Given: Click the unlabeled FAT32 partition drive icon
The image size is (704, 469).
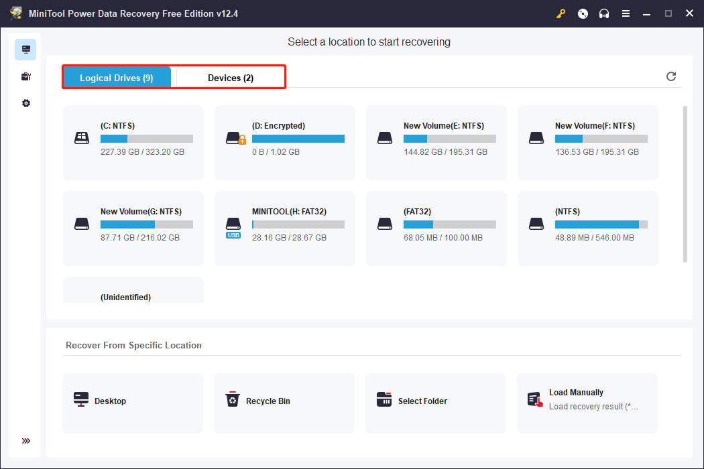Looking at the screenshot, I should click(x=385, y=224).
